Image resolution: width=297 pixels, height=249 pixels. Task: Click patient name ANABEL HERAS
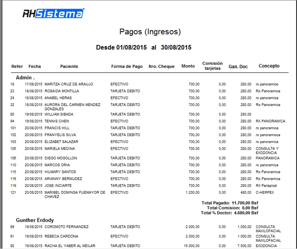coord(58,98)
